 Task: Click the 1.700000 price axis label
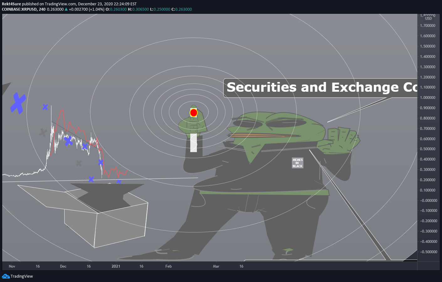pyautogui.click(x=428, y=26)
